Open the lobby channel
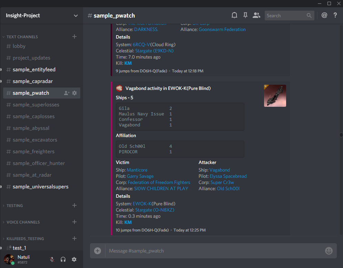 tap(42, 46)
